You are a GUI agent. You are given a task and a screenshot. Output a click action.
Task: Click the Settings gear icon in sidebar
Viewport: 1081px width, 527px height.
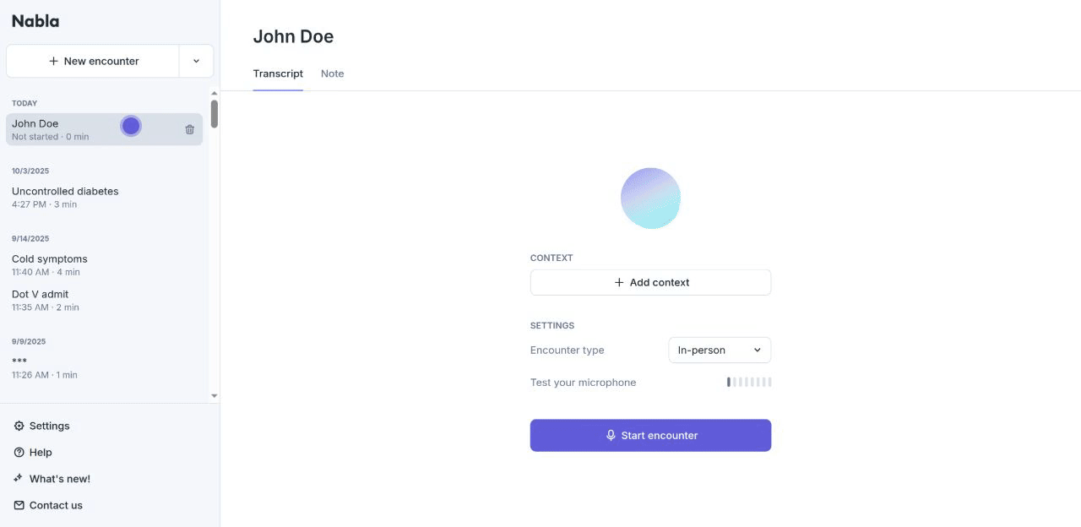tap(19, 426)
